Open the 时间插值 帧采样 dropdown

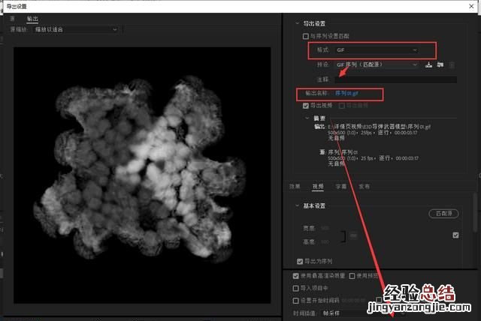tap(364, 313)
